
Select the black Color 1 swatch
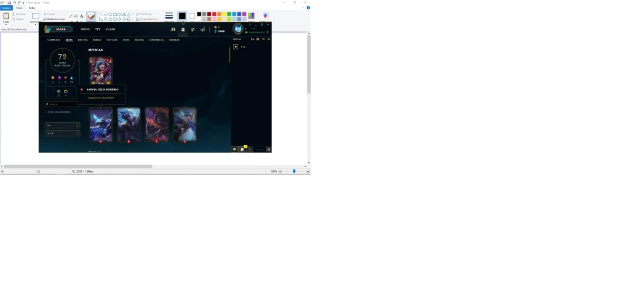click(182, 16)
